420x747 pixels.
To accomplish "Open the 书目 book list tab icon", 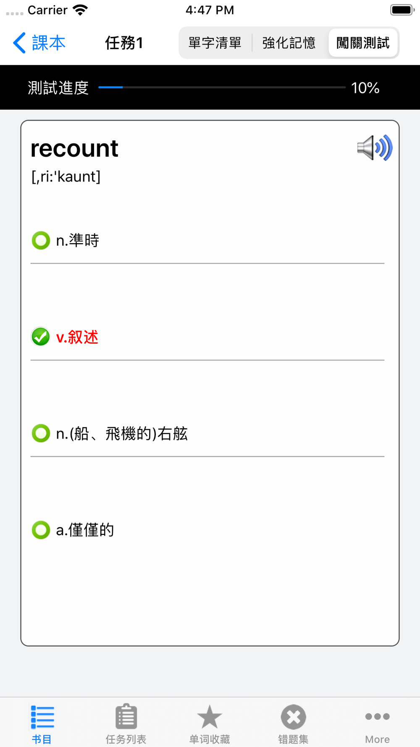I will pyautogui.click(x=42, y=717).
